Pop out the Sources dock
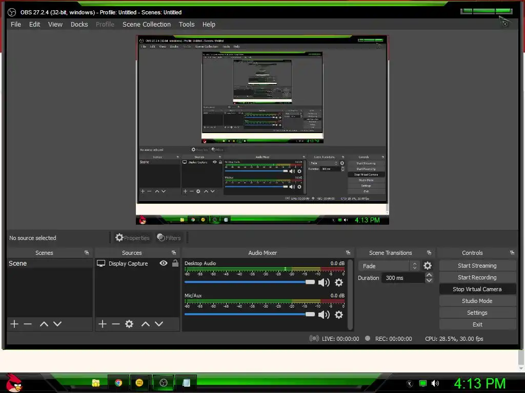The image size is (525, 393). [x=174, y=253]
